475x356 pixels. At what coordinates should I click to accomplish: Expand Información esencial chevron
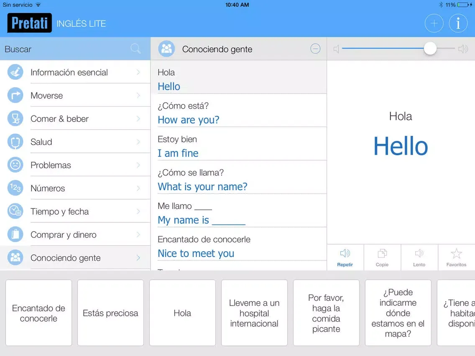(x=138, y=72)
